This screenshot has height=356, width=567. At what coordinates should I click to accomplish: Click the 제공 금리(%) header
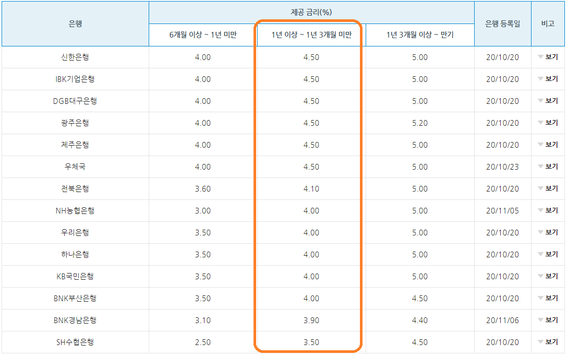click(x=311, y=13)
